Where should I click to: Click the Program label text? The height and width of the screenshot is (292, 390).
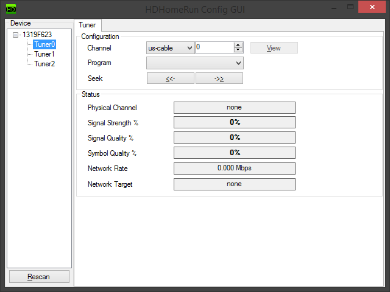click(99, 63)
